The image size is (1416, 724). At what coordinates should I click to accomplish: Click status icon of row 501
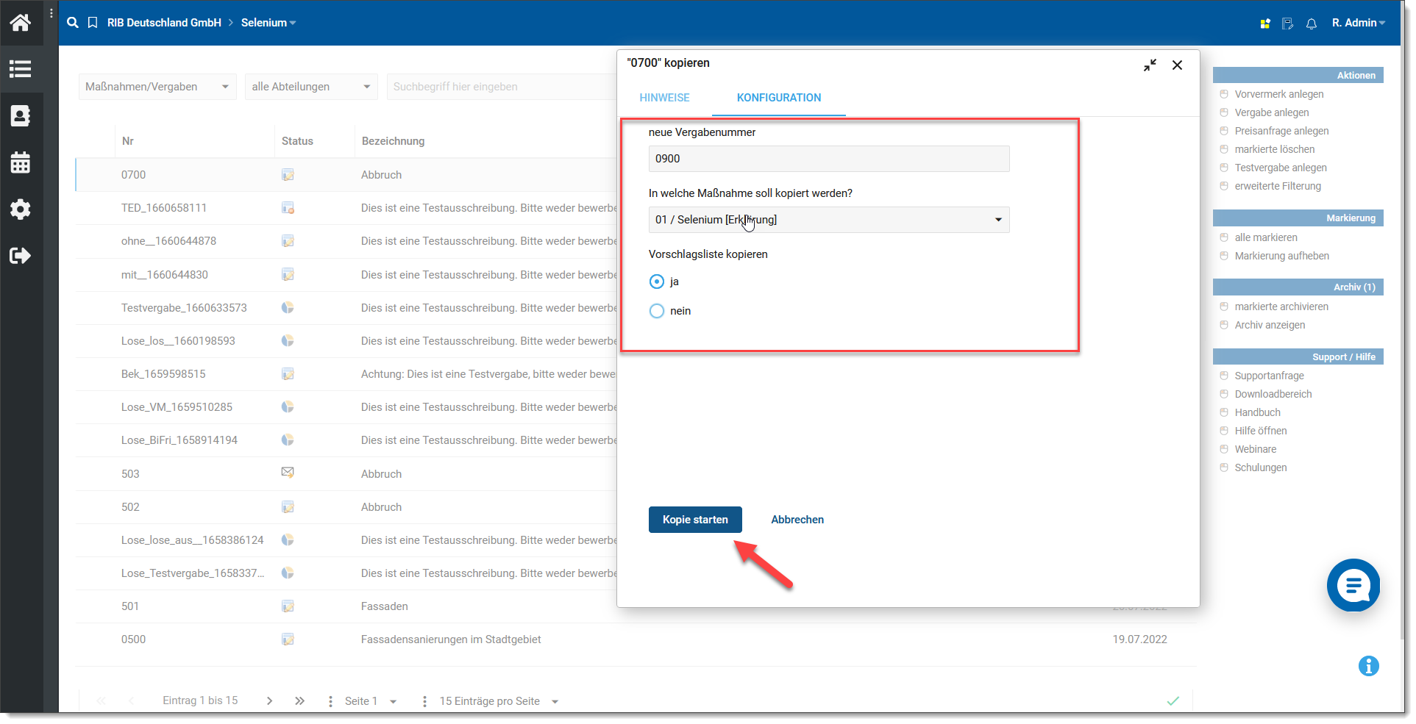click(x=288, y=606)
